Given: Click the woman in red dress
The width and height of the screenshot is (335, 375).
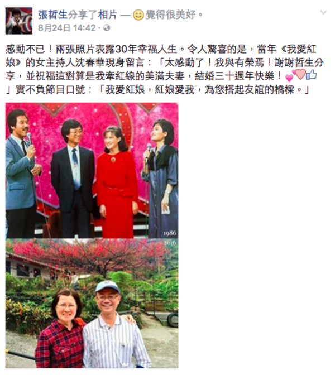Looking at the screenshot, I should click(117, 182).
